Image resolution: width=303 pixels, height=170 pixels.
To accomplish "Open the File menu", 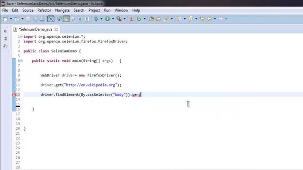I will (x=5, y=10).
